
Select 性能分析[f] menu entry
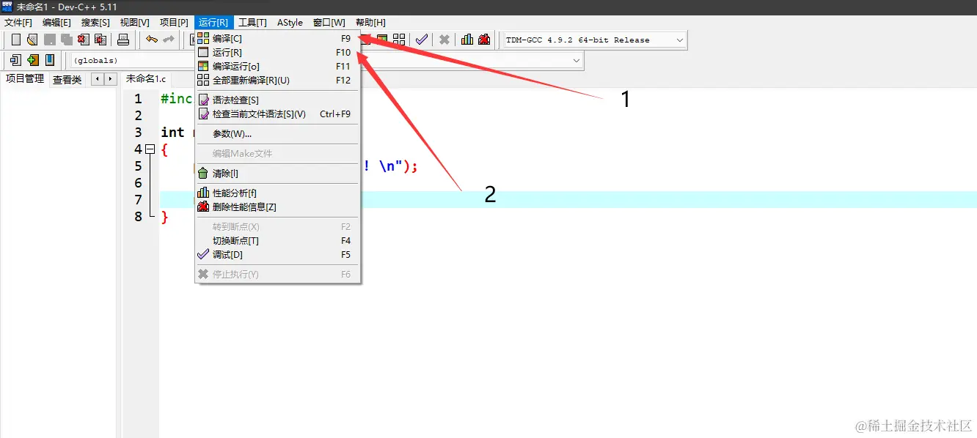277,193
